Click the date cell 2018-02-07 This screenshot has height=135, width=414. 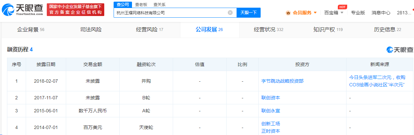[46, 81]
